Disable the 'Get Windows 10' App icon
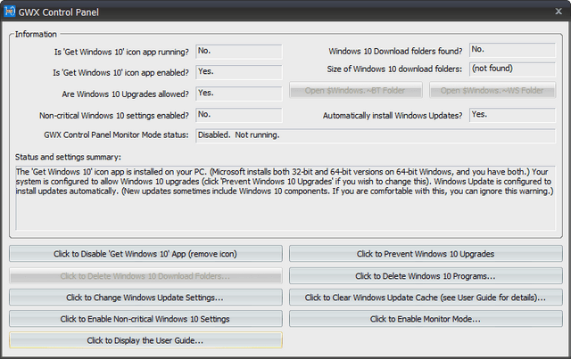Screen dimensions: 571x359 tap(145, 254)
